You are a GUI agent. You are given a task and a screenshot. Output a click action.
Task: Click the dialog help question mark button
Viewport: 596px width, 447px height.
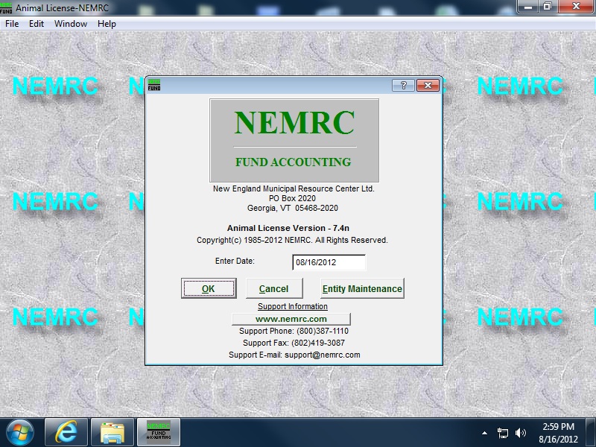pos(403,85)
